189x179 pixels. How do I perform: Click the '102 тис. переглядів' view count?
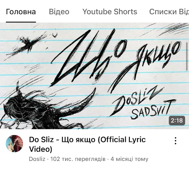pyautogui.click(x=78, y=159)
